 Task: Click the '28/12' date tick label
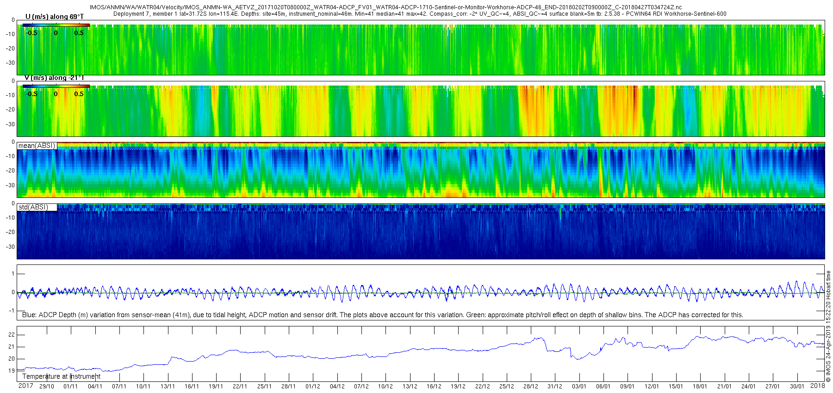(x=530, y=387)
